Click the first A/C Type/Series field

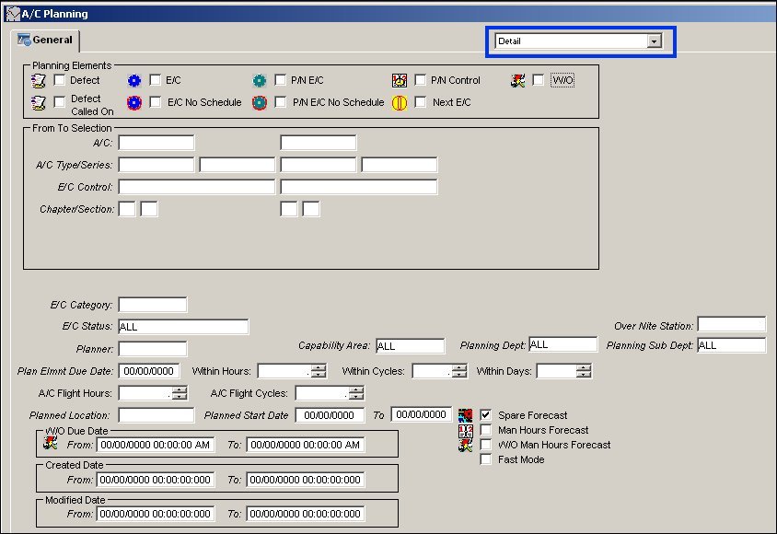tap(157, 165)
